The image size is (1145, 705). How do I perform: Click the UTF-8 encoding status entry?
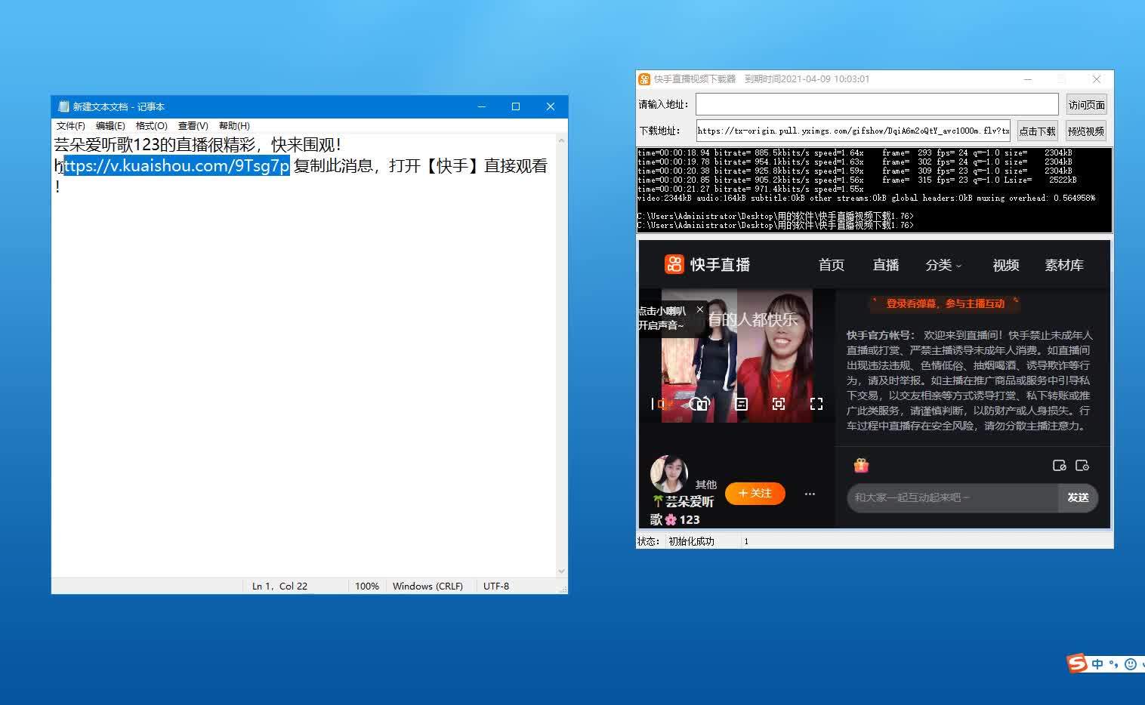click(x=496, y=586)
